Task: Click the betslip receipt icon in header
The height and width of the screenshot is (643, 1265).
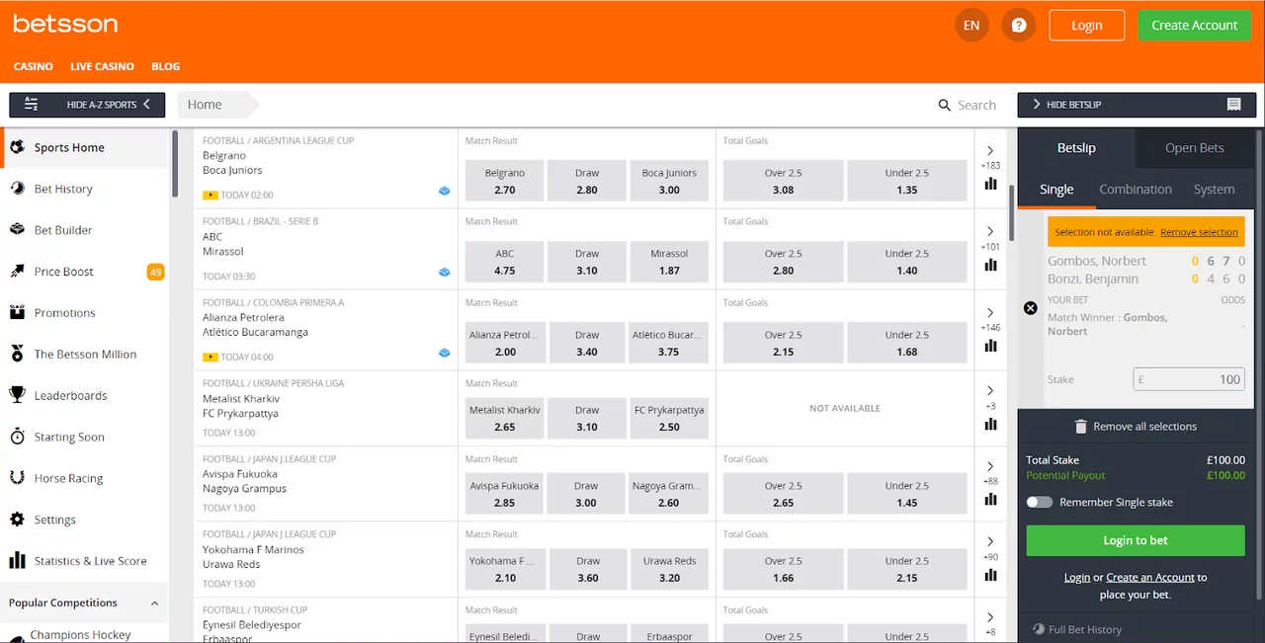Action: pos(1233,105)
